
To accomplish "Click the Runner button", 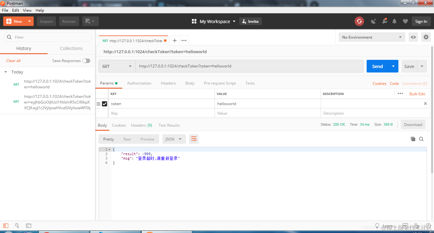I will (x=69, y=21).
